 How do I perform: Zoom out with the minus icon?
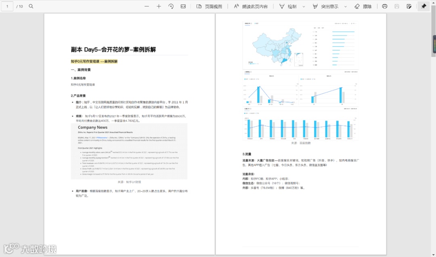point(147,6)
